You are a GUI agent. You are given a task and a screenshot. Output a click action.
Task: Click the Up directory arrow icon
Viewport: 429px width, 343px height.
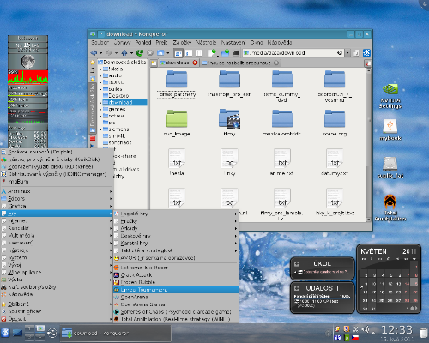(124, 53)
